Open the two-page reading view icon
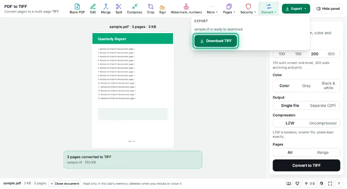The height and width of the screenshot is (189, 347). coord(289,183)
